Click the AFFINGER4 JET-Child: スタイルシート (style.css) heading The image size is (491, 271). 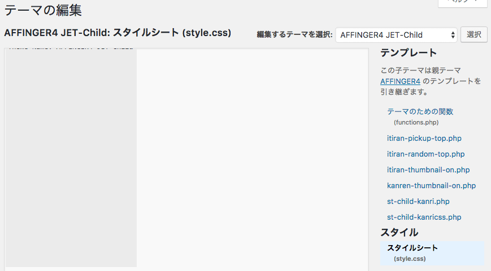118,33
